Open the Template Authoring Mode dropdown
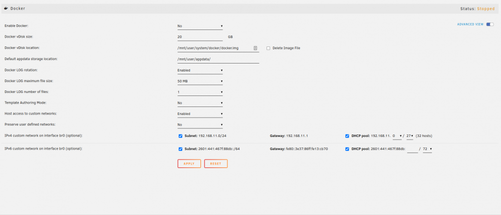Screen dimensions: 501x215 pos(200,103)
